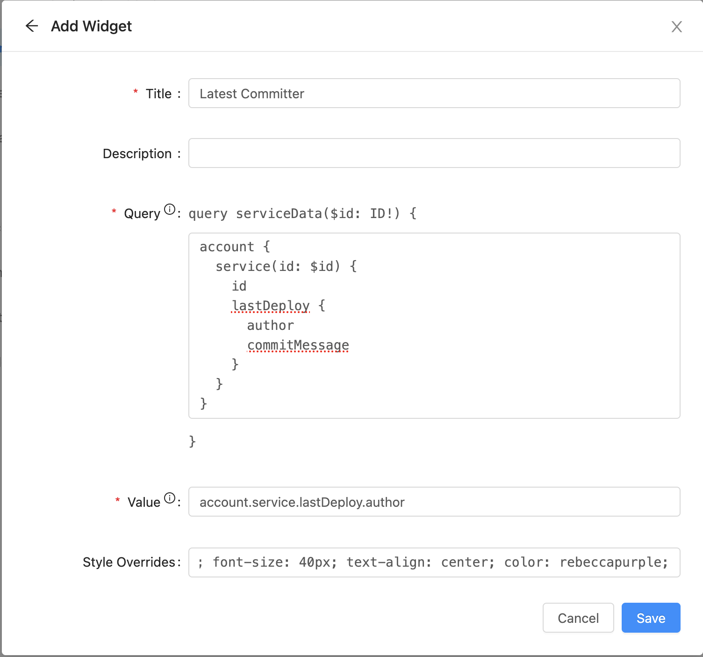Click the 'id' line in query editor
The width and height of the screenshot is (703, 657).
pyautogui.click(x=239, y=286)
